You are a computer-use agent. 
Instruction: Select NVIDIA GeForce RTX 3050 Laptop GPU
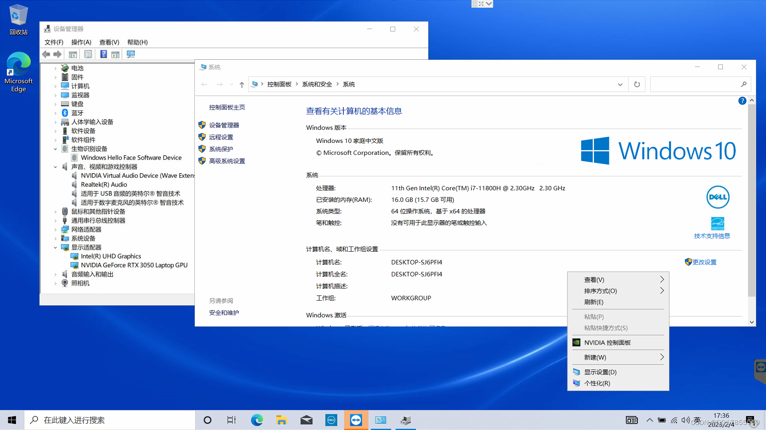tap(134, 265)
